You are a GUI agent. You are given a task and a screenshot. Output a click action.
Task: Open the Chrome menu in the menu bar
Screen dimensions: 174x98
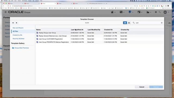point(5,1)
